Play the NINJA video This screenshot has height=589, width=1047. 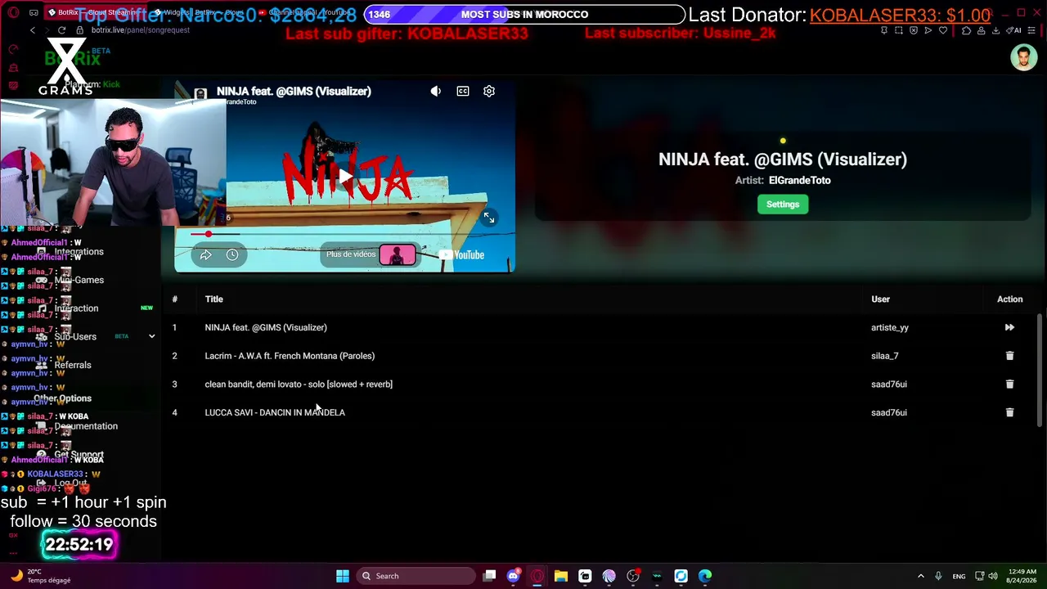coord(345,175)
